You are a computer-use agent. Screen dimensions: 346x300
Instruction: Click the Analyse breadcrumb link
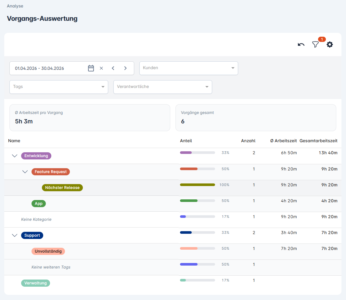click(x=15, y=6)
